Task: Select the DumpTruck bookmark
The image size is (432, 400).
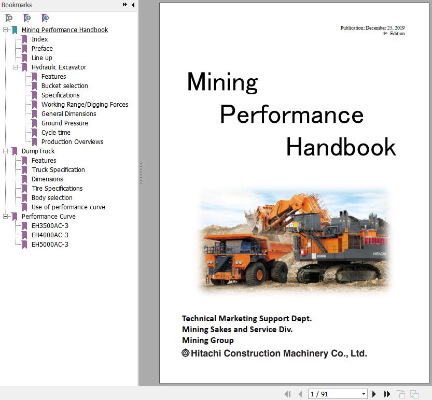Action: [x=38, y=151]
